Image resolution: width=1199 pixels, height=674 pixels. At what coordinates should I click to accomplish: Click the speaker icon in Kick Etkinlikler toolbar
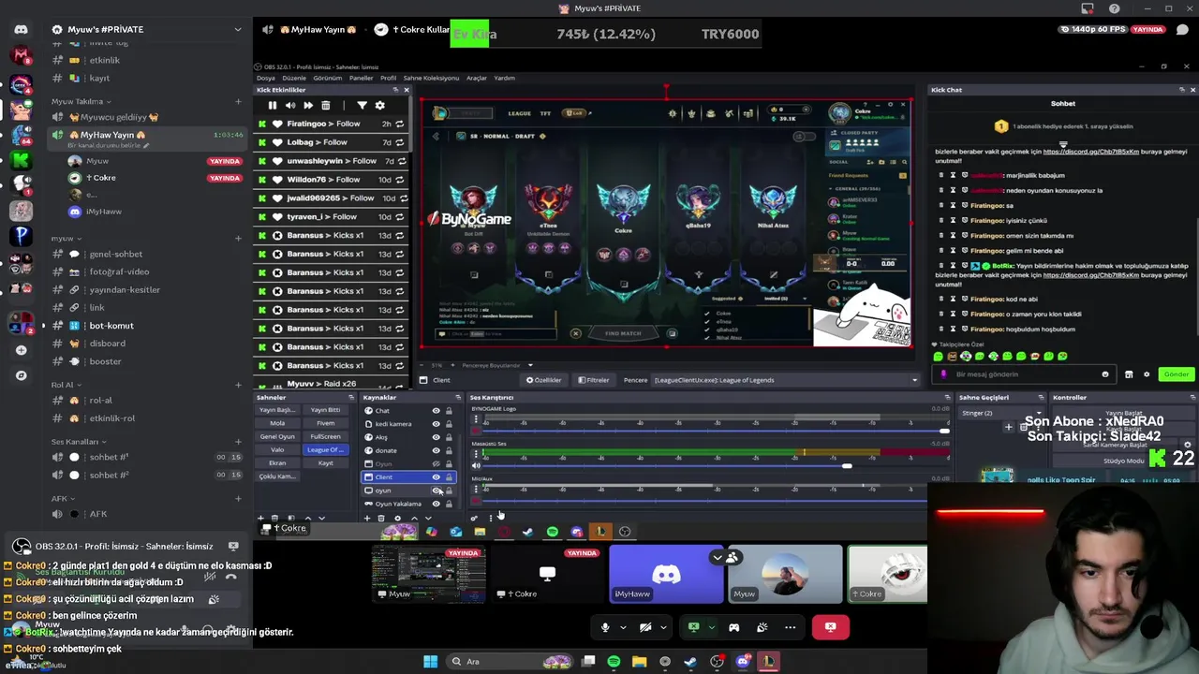(x=290, y=106)
